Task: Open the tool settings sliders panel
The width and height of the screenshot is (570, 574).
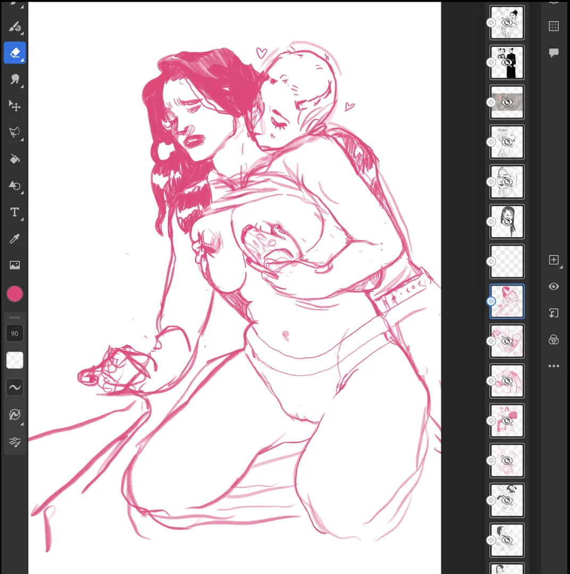Action: click(x=15, y=442)
